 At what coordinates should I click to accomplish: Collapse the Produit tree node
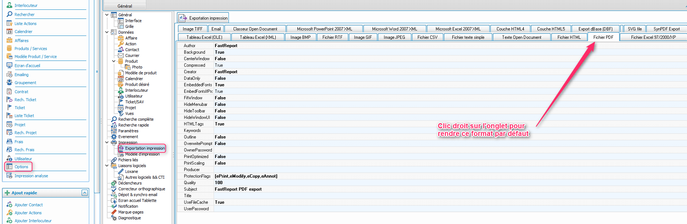pos(114,61)
